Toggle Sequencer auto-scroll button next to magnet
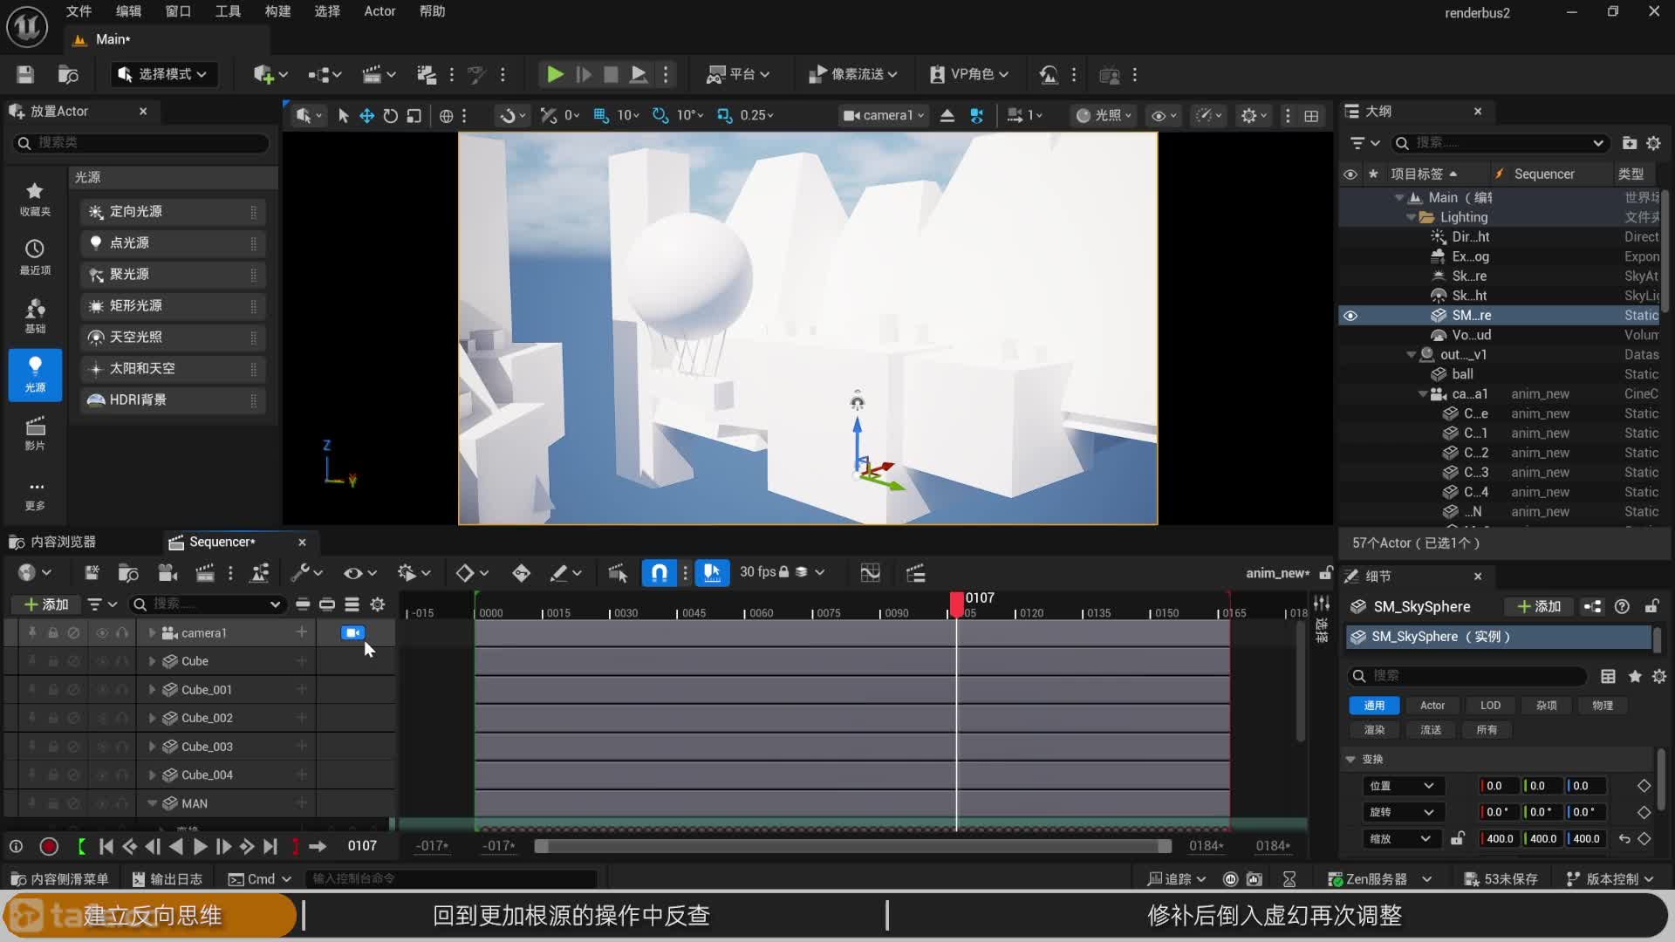The height and width of the screenshot is (942, 1675). (x=712, y=573)
